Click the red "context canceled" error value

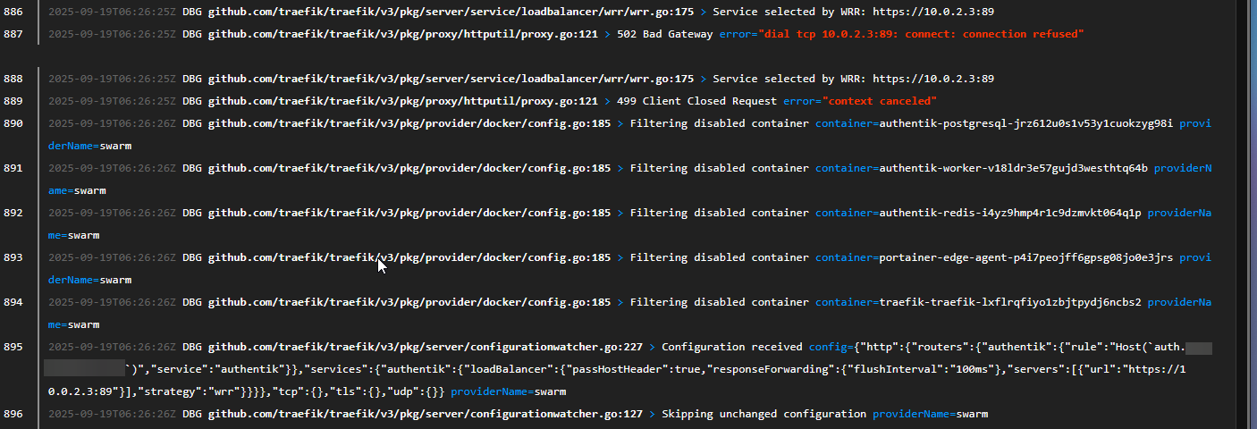880,101
